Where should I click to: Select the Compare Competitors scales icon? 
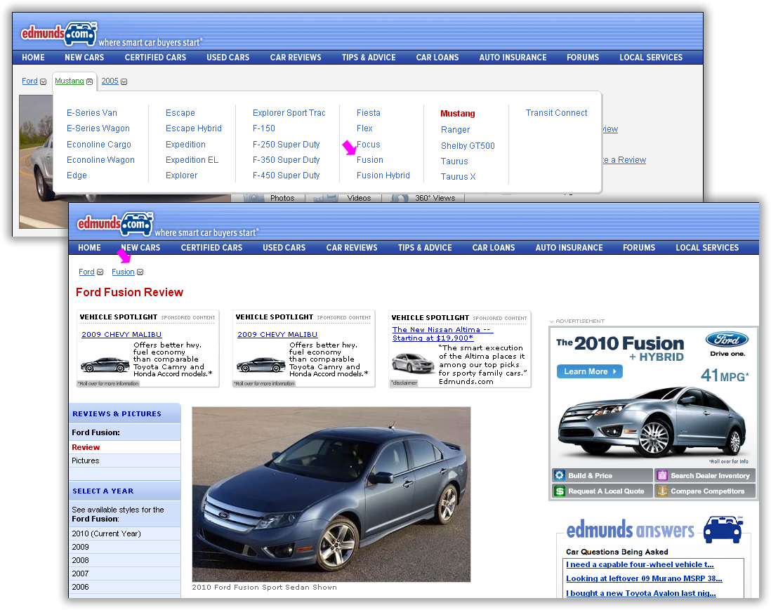(662, 491)
